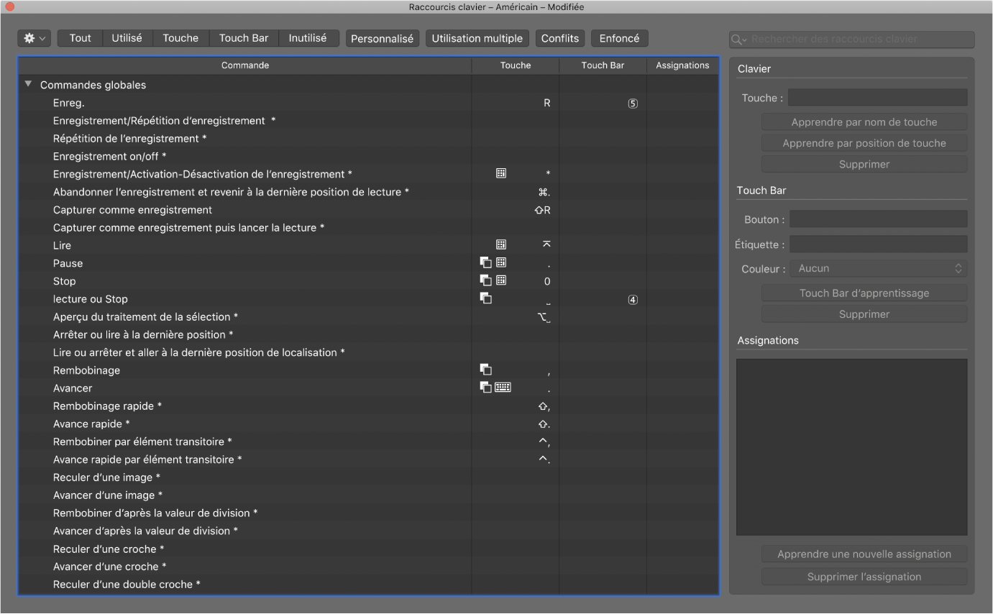Click Apprendre une nouvelle assignation
Image resolution: width=993 pixels, height=614 pixels.
[864, 554]
